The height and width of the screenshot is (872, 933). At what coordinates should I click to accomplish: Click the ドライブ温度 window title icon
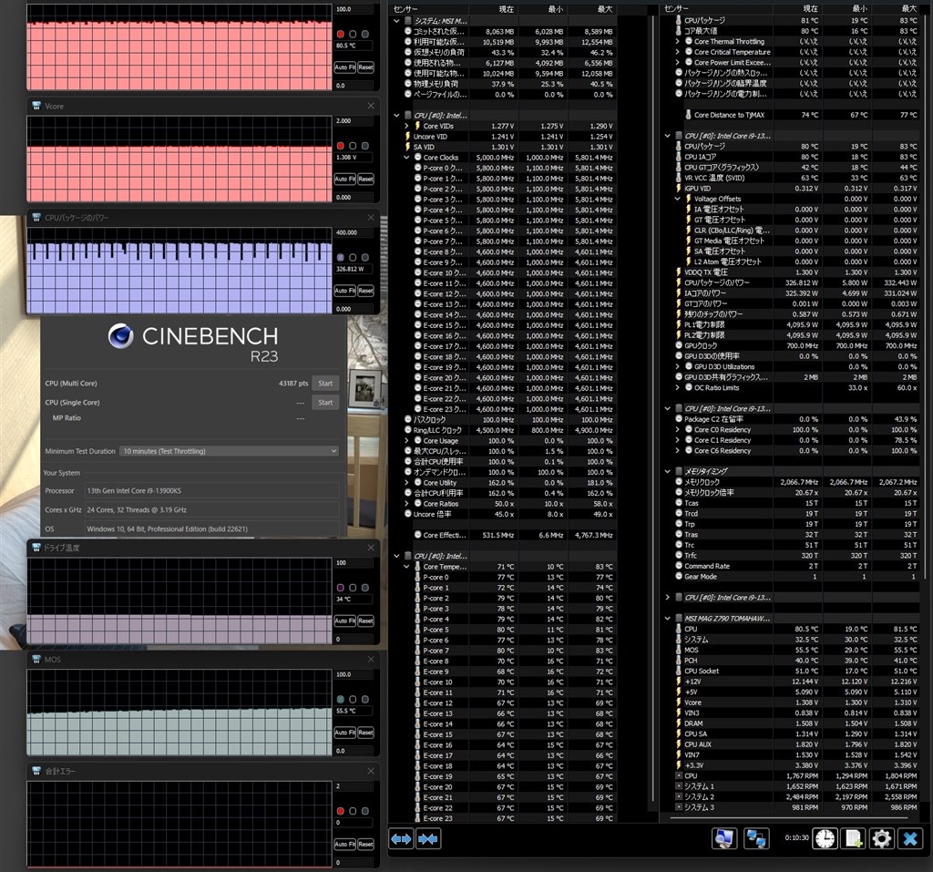(36, 548)
